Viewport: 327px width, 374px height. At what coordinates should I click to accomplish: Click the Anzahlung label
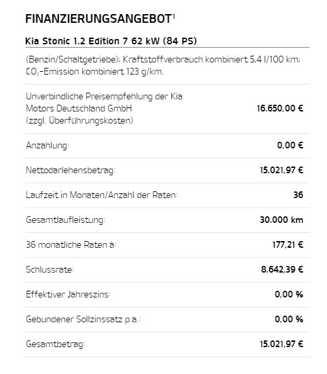click(x=47, y=145)
